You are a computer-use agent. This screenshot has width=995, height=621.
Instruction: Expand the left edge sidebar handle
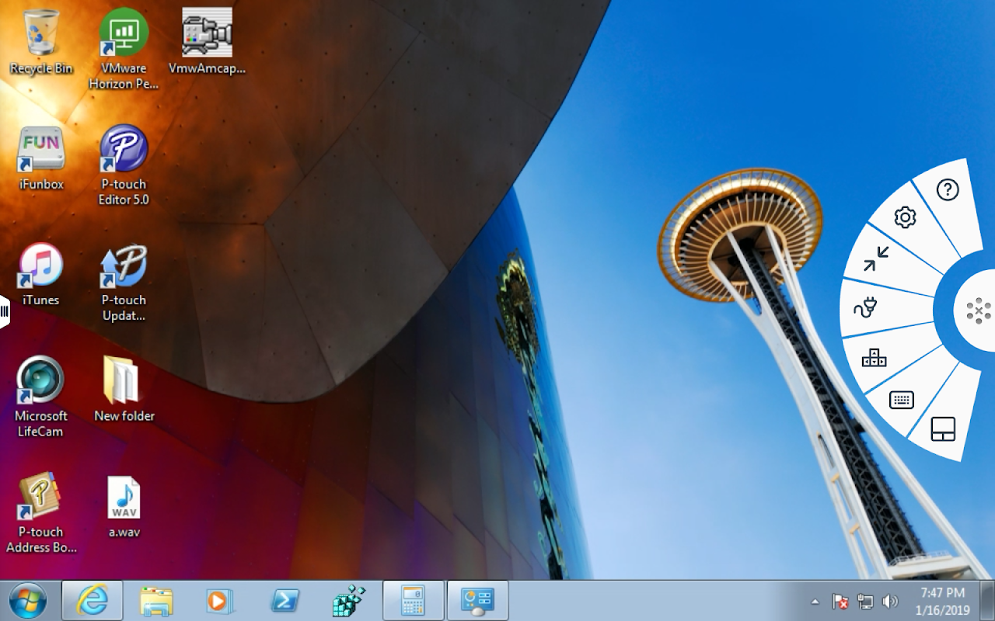coord(4,311)
